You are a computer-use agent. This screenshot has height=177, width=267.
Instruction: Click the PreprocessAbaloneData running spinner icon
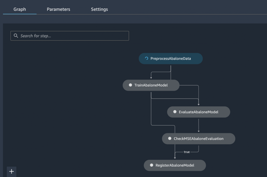[x=146, y=59]
